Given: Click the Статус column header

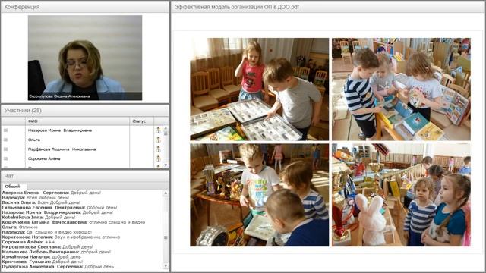Looking at the screenshot, I should pos(141,121).
